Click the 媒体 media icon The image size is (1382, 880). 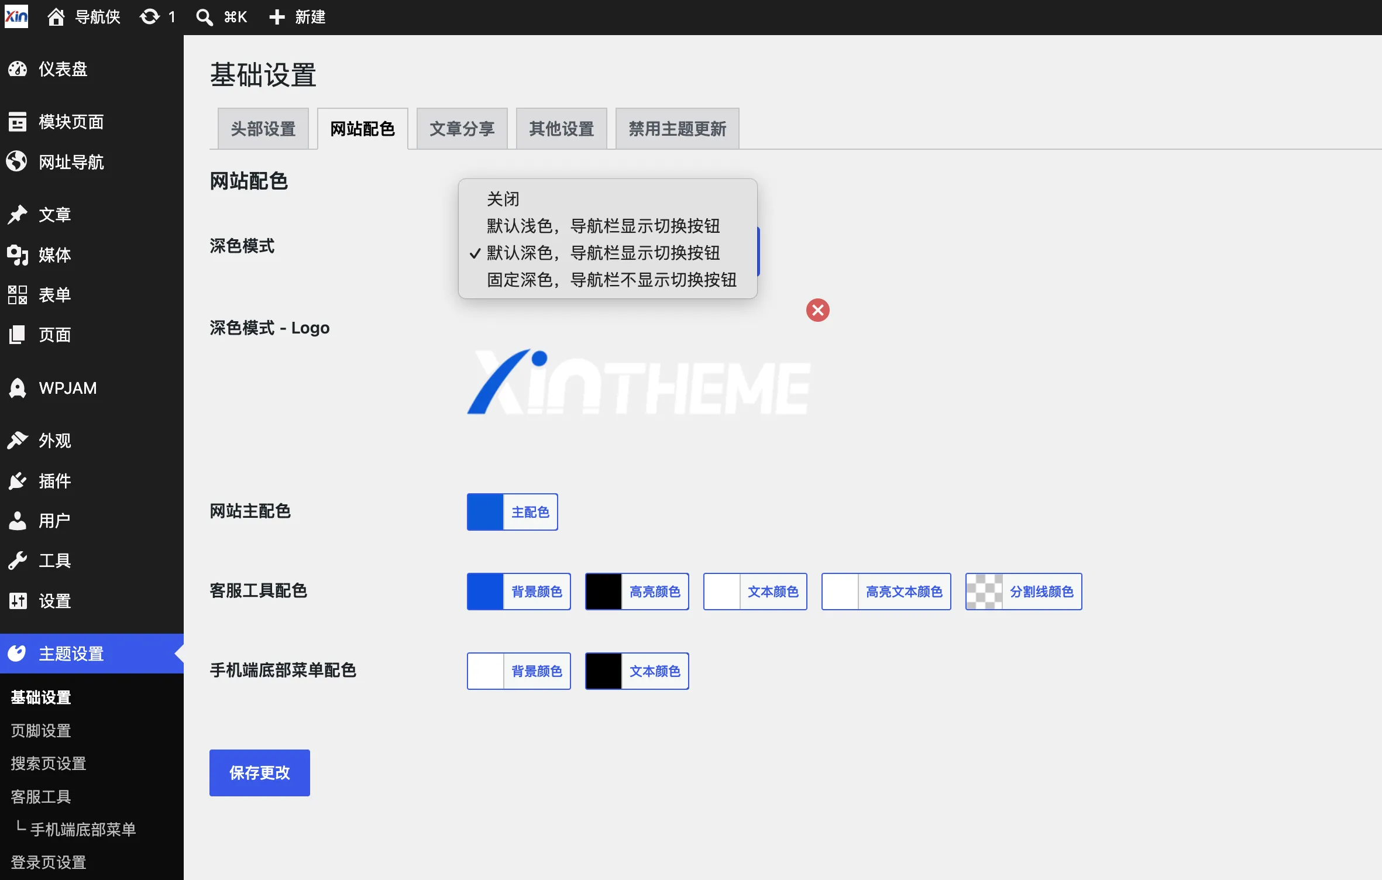point(18,255)
